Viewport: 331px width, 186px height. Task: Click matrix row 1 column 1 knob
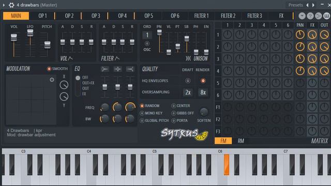click(228, 35)
